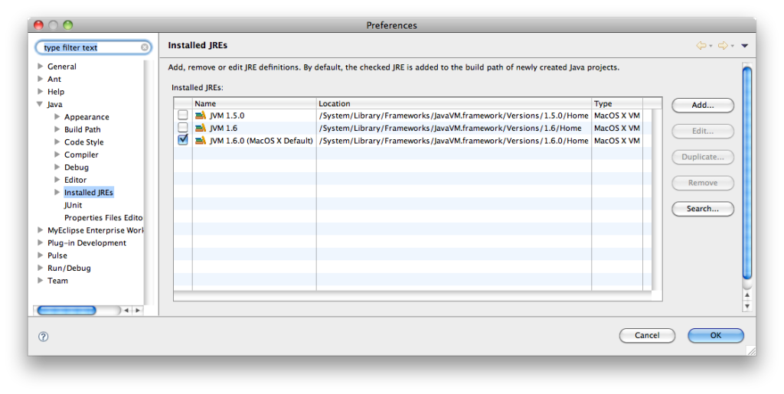Click the page scroll down arrow
The image size is (784, 394).
(747, 306)
